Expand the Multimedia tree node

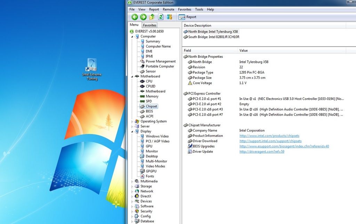tap(132, 181)
